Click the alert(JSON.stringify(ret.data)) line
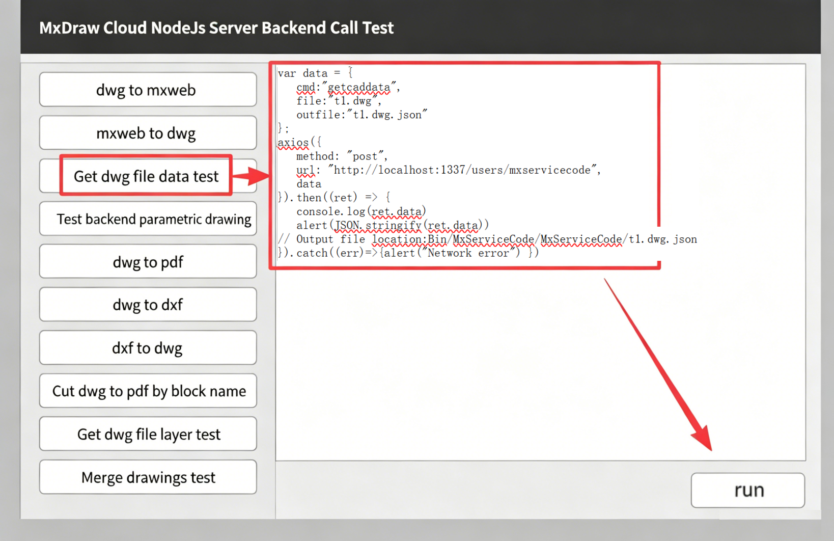This screenshot has width=834, height=541. 393,225
